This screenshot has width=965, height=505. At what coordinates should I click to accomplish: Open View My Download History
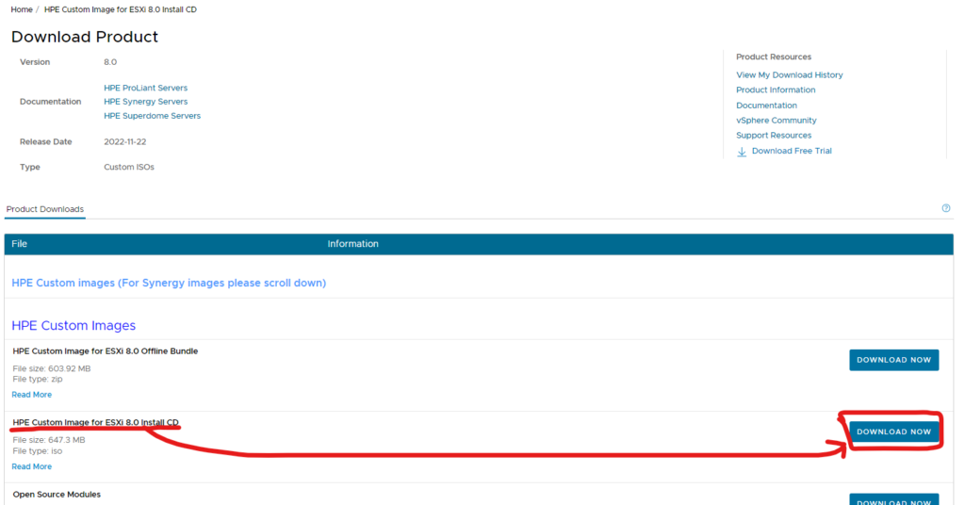(x=789, y=75)
